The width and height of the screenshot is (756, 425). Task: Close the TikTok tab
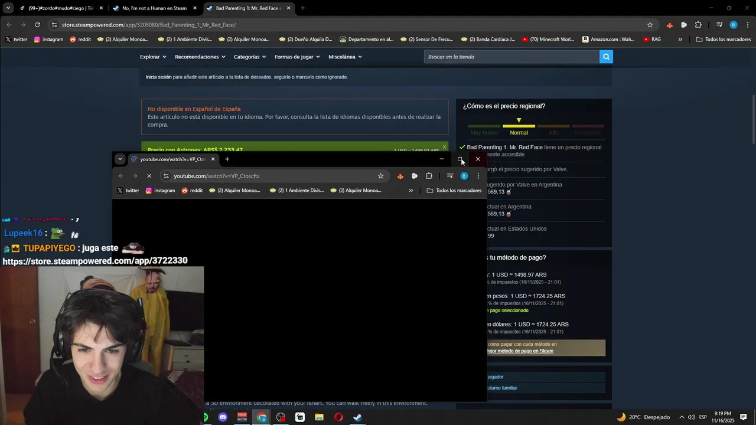(101, 8)
